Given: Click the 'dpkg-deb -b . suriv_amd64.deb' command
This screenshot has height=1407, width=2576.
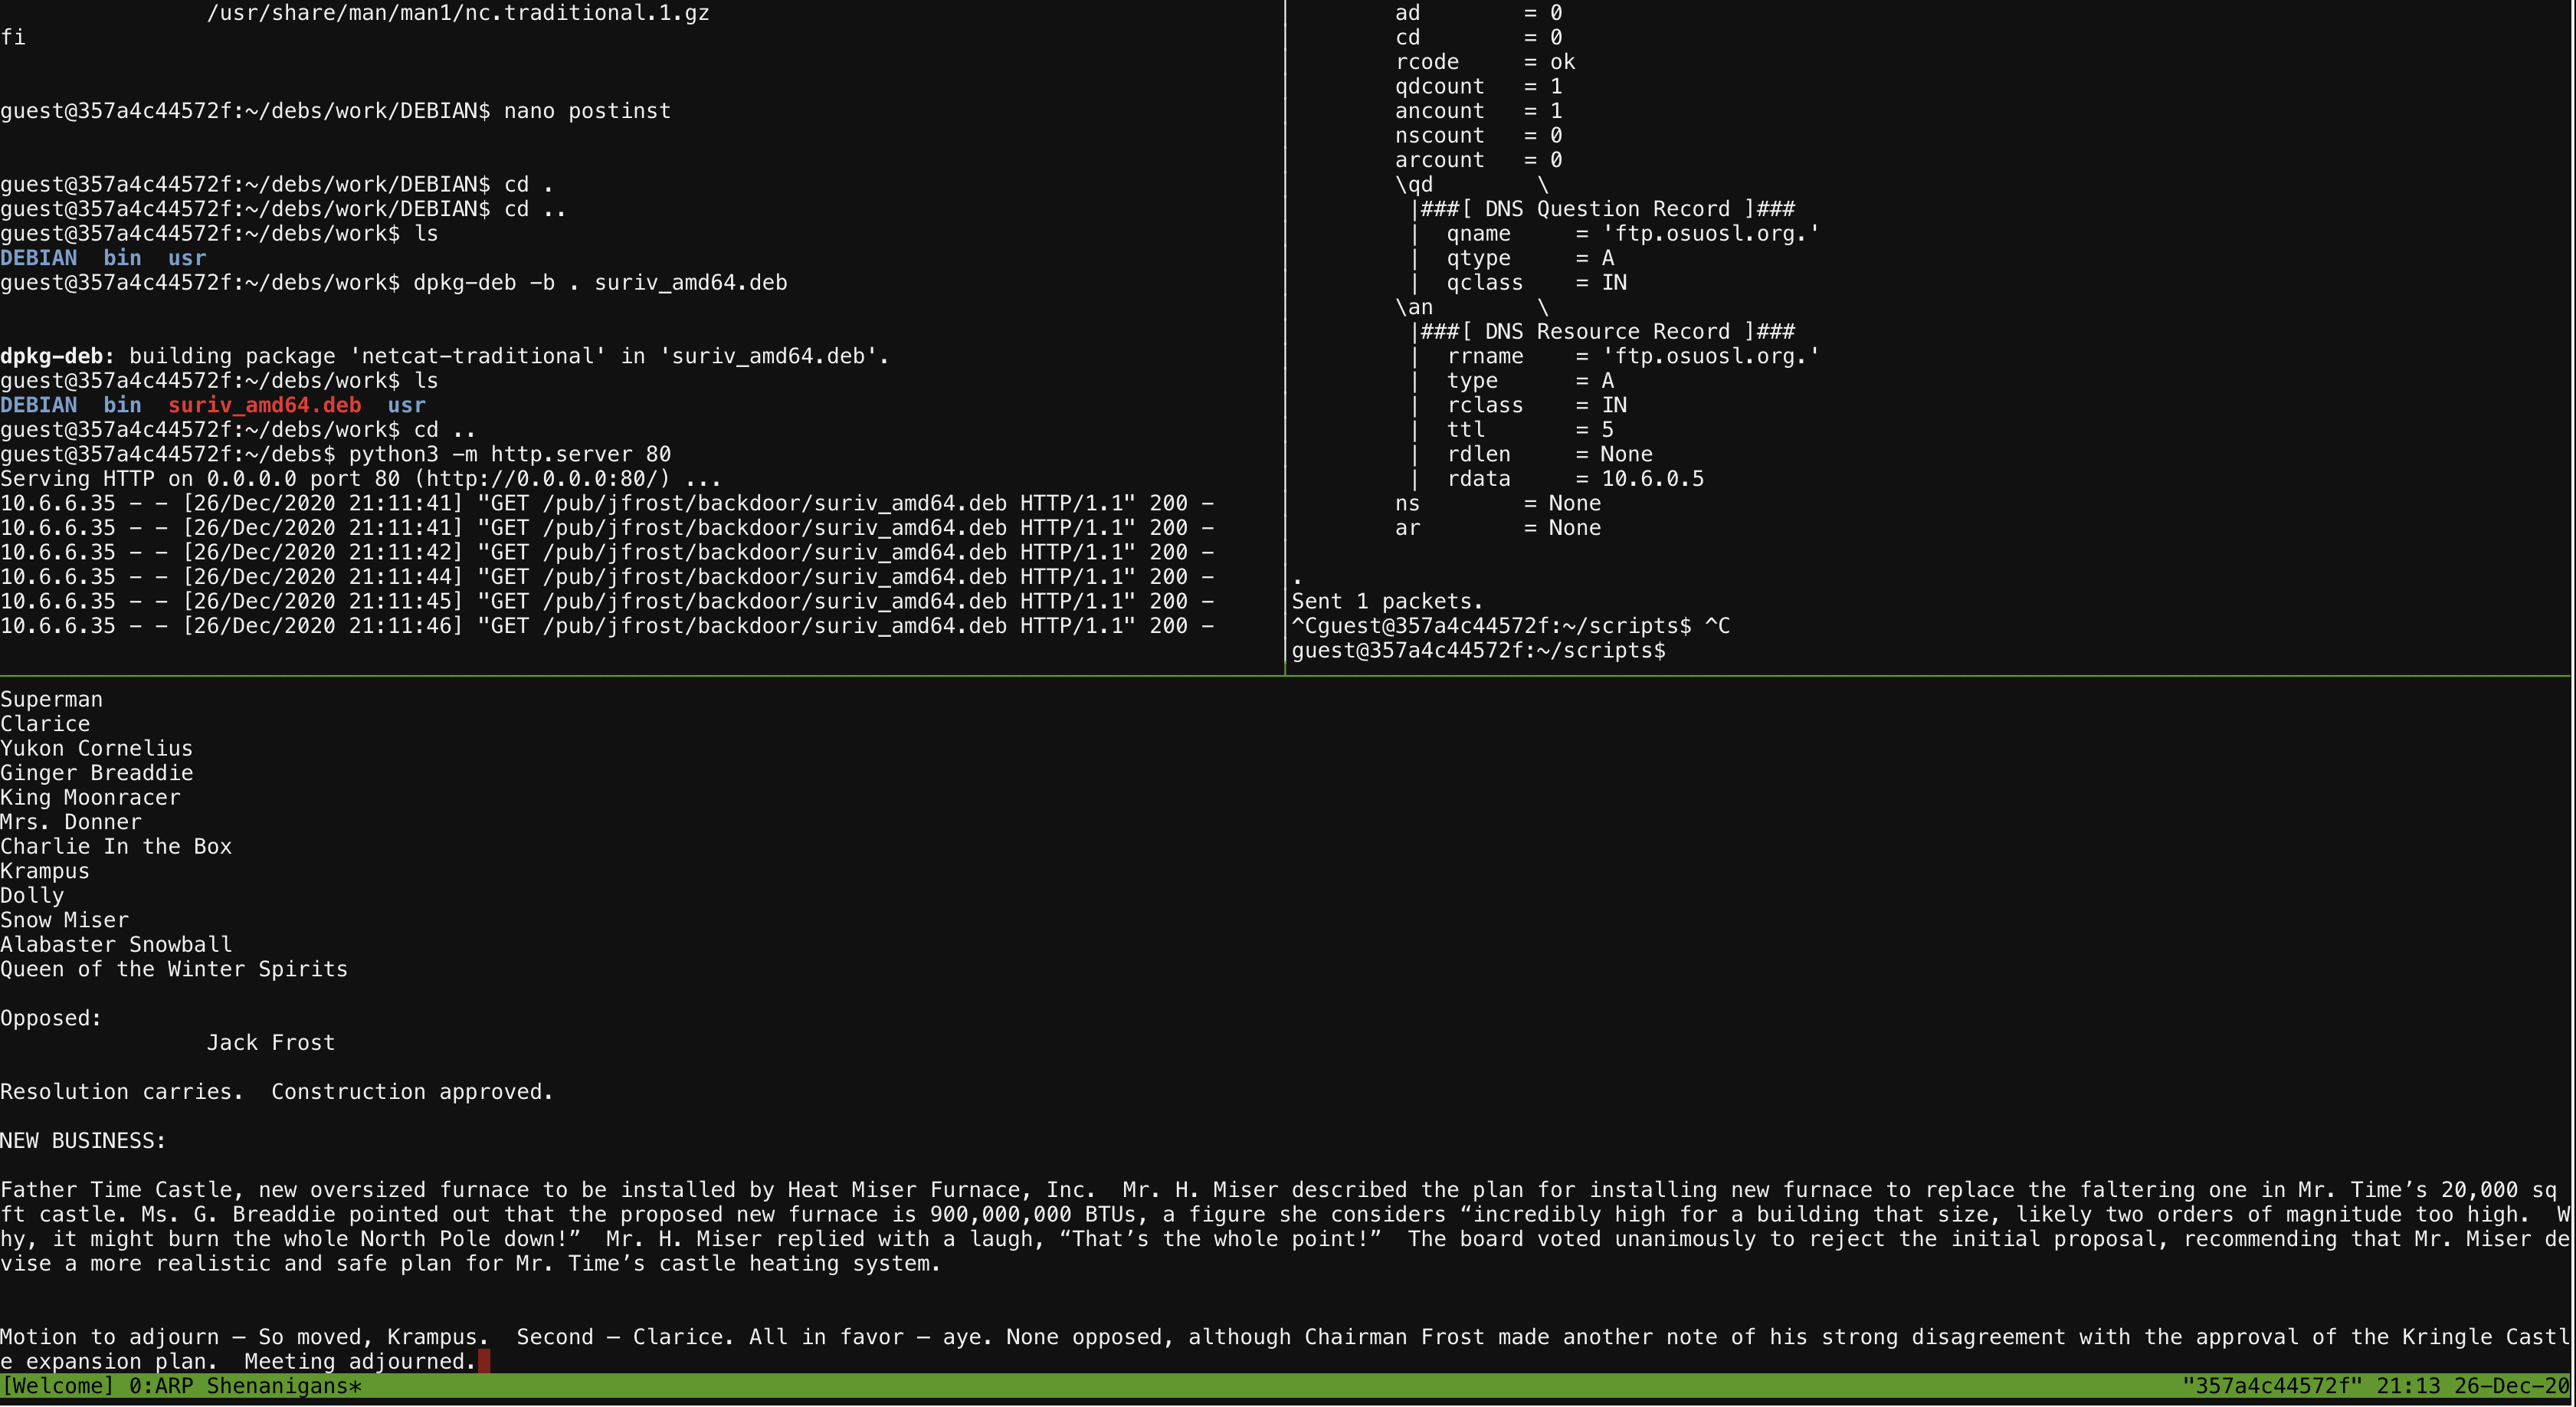Looking at the screenshot, I should click(x=600, y=283).
